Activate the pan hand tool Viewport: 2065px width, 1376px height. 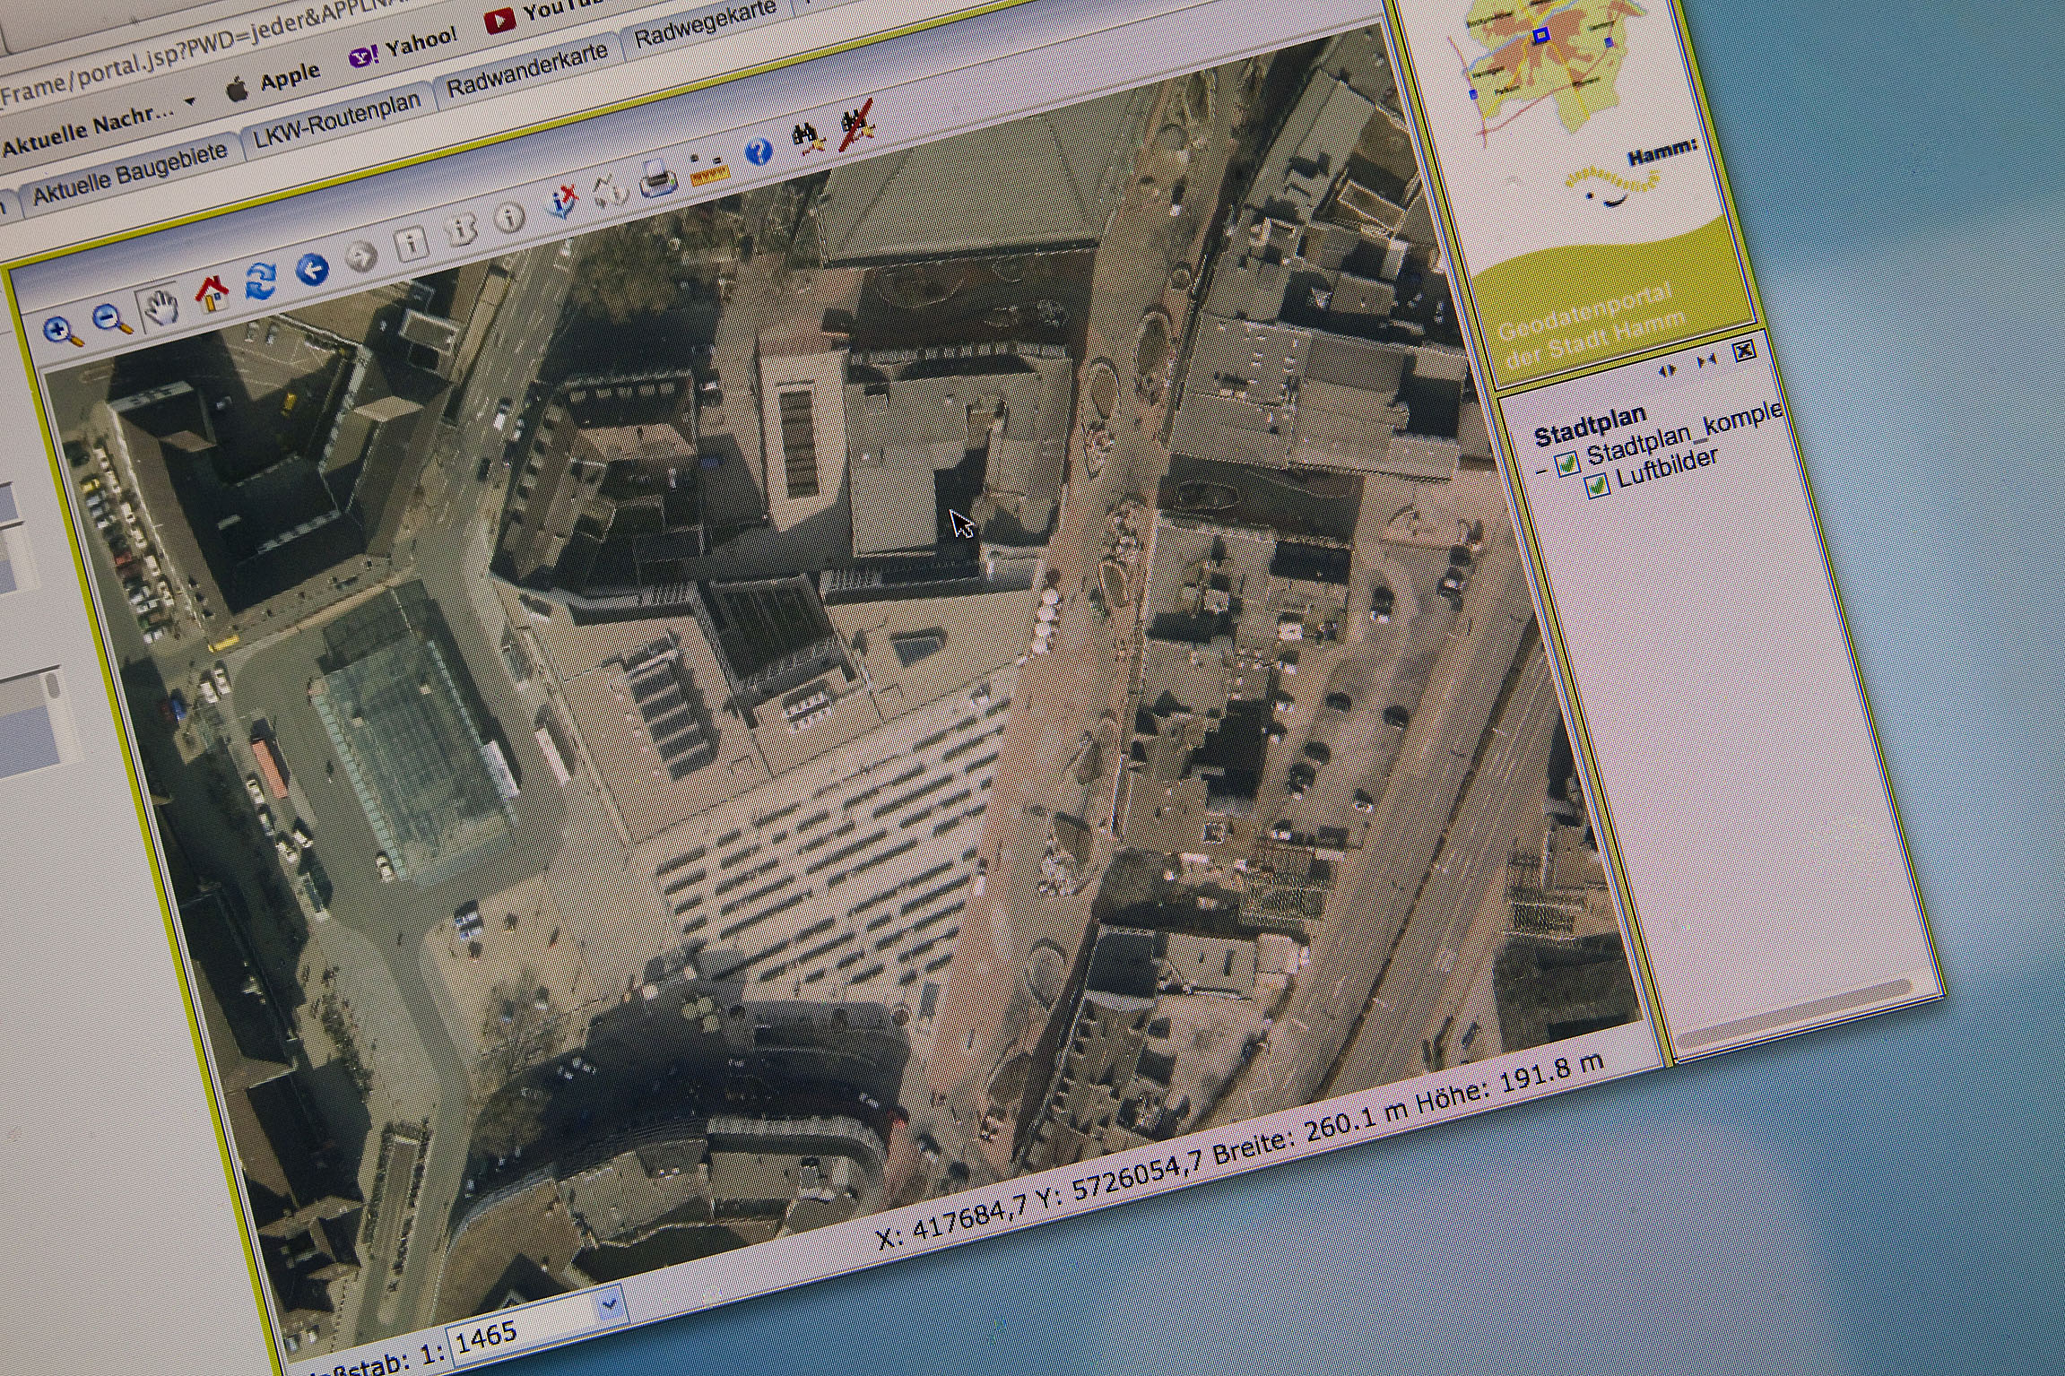pos(161,307)
